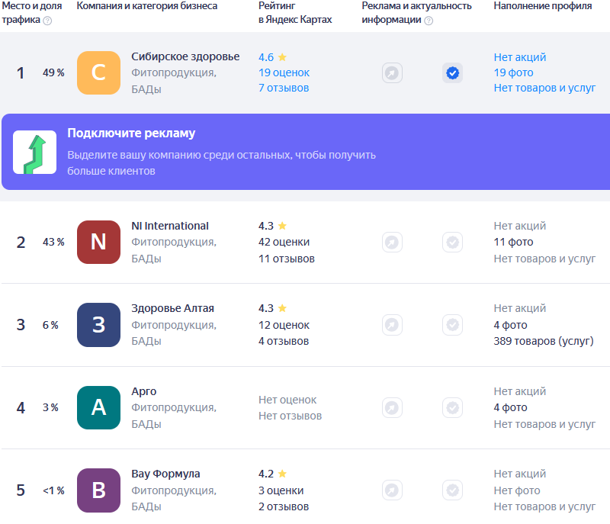Click the '49 %' traffic share value
This screenshot has width=610, height=524.
pyautogui.click(x=53, y=72)
